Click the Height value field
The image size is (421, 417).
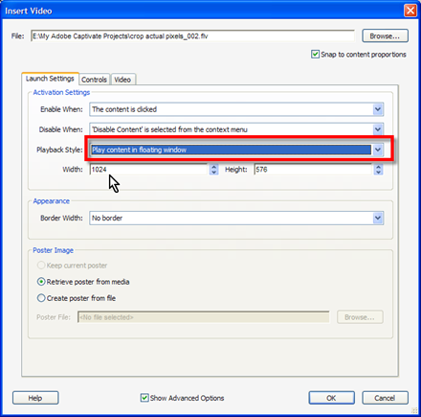point(314,170)
